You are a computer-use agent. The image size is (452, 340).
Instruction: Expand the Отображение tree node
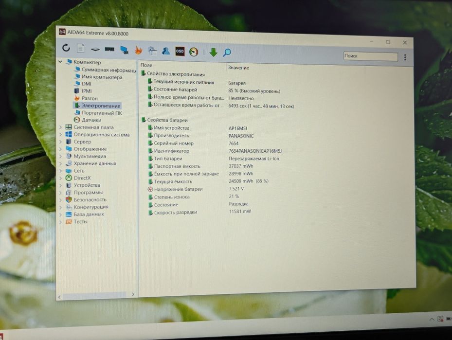[60, 149]
